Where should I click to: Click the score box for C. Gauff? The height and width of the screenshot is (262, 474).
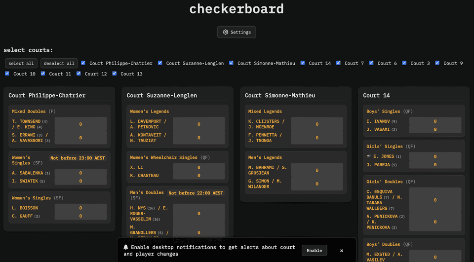pyautogui.click(x=80, y=216)
